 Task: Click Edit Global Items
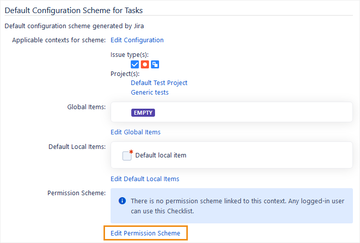click(x=135, y=132)
